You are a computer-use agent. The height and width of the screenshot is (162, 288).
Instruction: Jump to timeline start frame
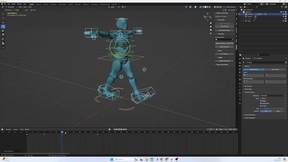click(114, 130)
